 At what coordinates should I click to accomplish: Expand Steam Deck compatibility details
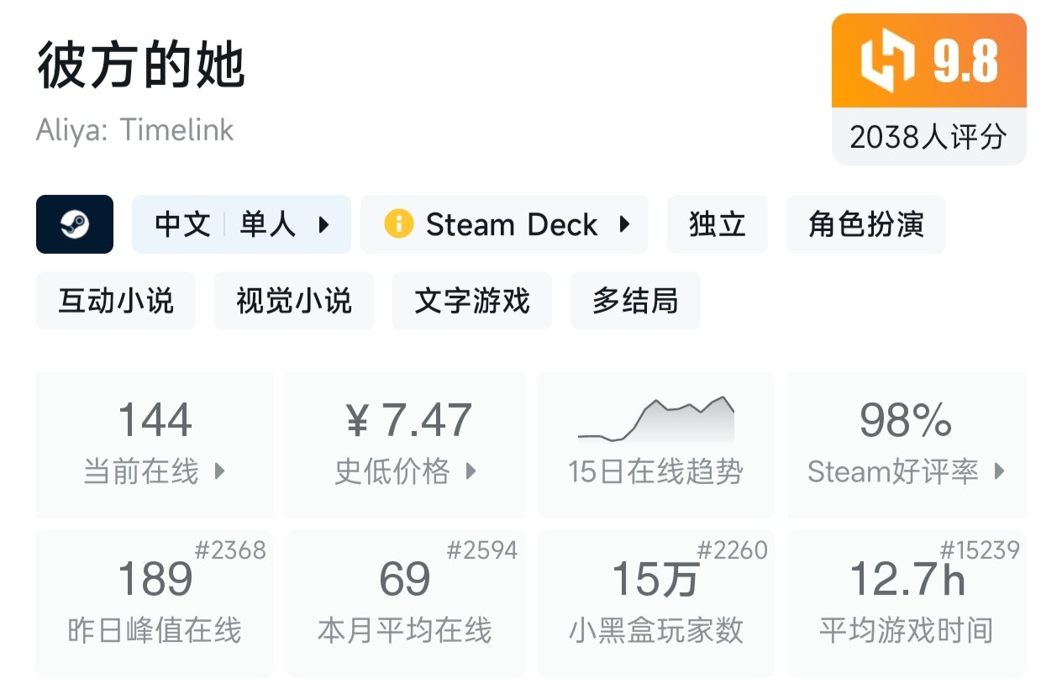coord(624,224)
